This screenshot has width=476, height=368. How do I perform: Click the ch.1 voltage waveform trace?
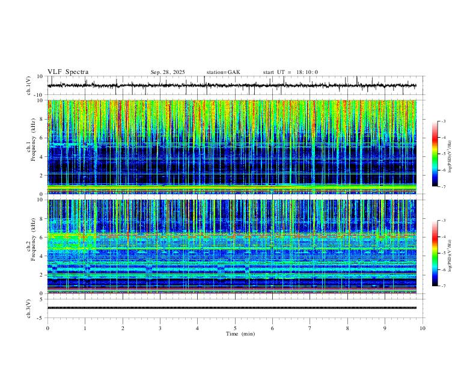232,85
